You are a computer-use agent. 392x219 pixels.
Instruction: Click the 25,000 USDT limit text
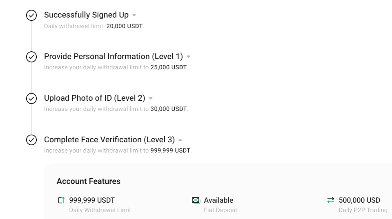[169, 67]
